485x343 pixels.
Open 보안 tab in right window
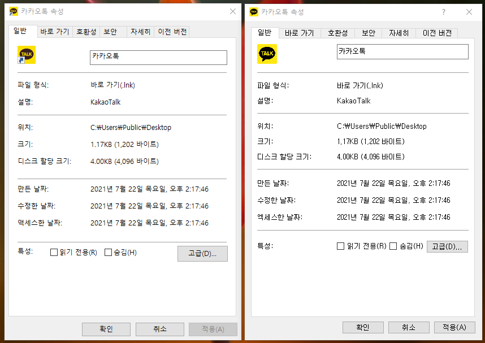pyautogui.click(x=369, y=33)
